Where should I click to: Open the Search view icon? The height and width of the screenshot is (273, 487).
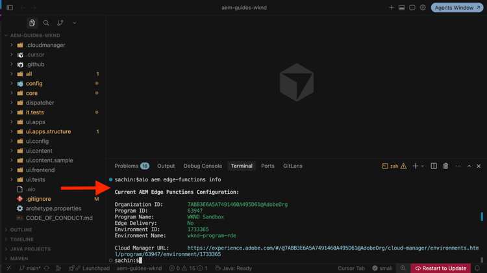pos(46,23)
